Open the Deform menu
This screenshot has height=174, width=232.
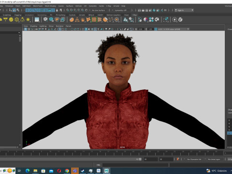pyautogui.click(x=78, y=6)
